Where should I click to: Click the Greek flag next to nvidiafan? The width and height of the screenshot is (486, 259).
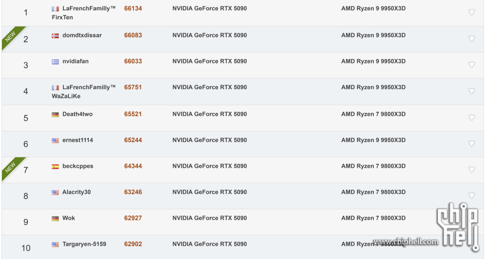[55, 61]
